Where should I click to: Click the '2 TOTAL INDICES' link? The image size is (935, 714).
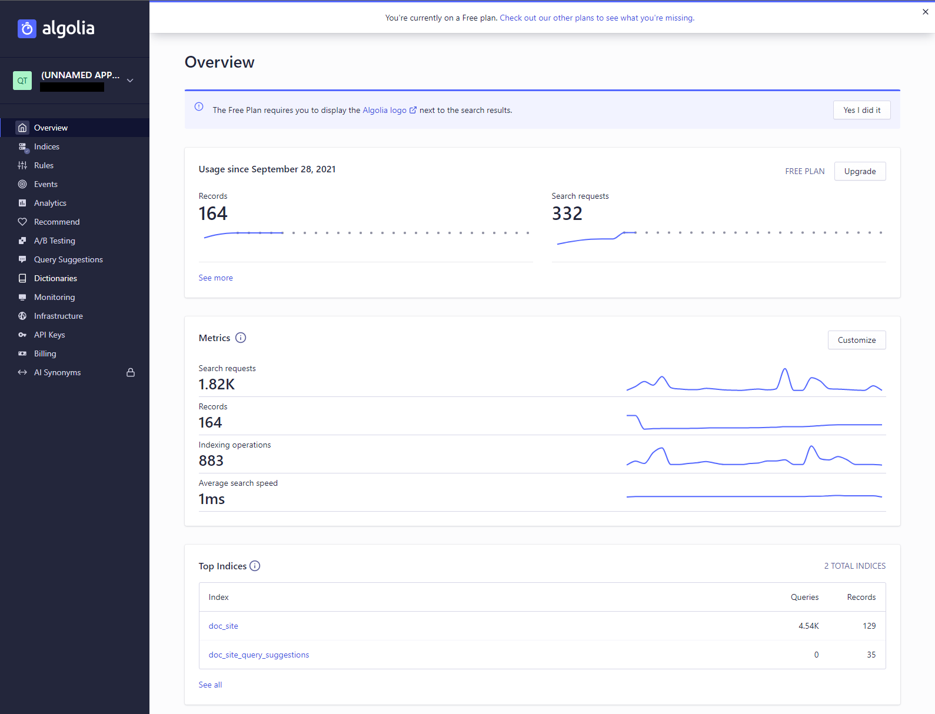tap(854, 566)
